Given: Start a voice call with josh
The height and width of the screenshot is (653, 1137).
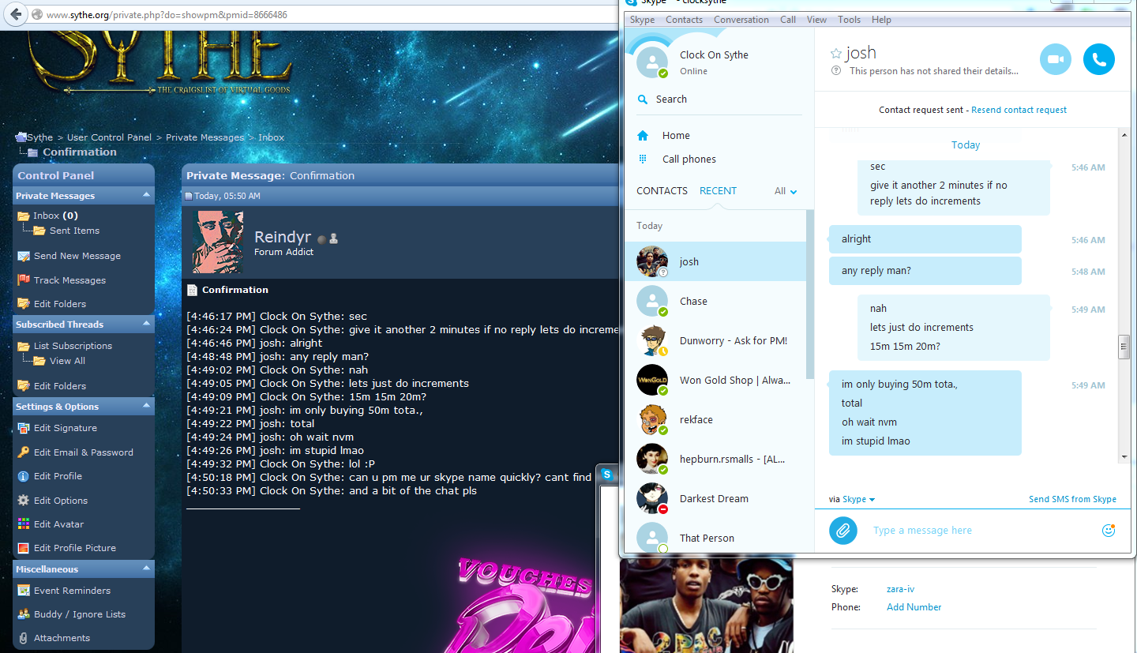Looking at the screenshot, I should 1098,59.
